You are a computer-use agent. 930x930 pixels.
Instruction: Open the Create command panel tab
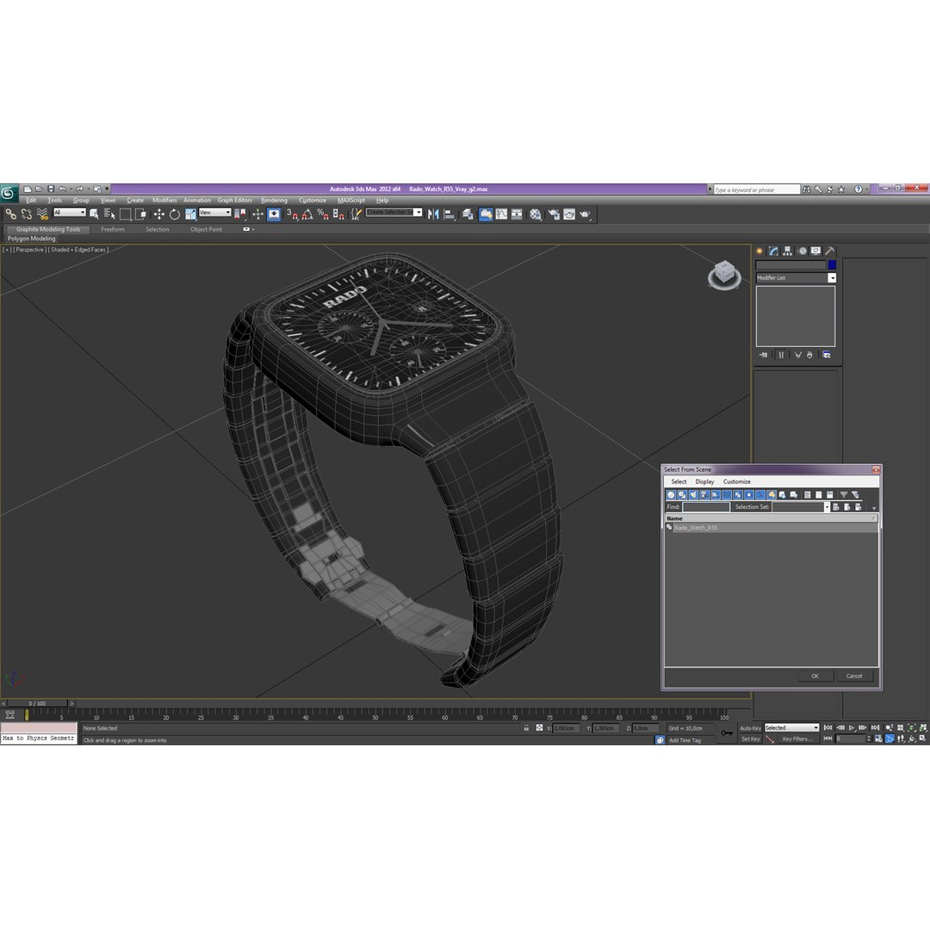coord(759,251)
